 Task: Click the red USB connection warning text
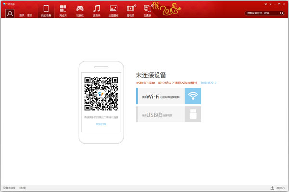pos(167,83)
